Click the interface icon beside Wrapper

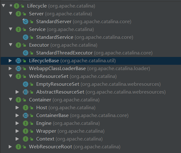click(26, 131)
